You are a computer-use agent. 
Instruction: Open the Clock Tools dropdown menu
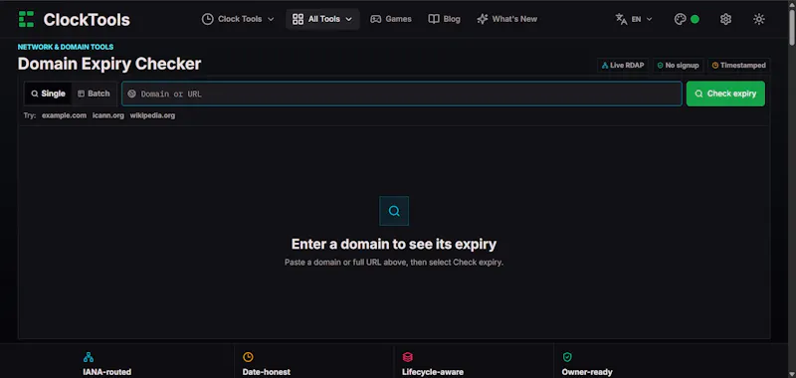pyautogui.click(x=238, y=19)
